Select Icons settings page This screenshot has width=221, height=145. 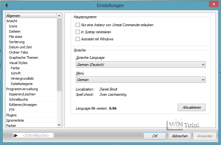[x=31, y=26]
